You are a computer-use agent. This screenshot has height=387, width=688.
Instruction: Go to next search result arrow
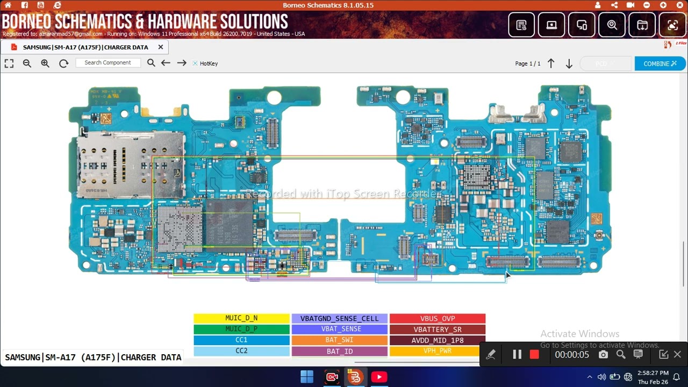tap(182, 63)
